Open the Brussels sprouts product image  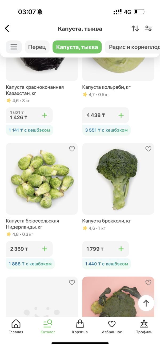click(x=42, y=179)
